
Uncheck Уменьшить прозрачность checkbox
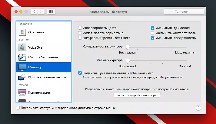(153, 38)
